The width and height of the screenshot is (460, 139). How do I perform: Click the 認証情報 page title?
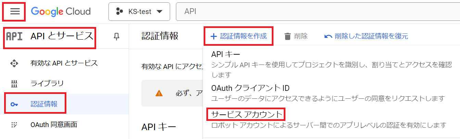pyautogui.click(x=160, y=36)
